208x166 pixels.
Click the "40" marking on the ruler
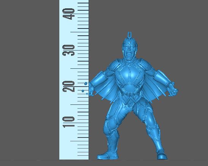(x=68, y=14)
